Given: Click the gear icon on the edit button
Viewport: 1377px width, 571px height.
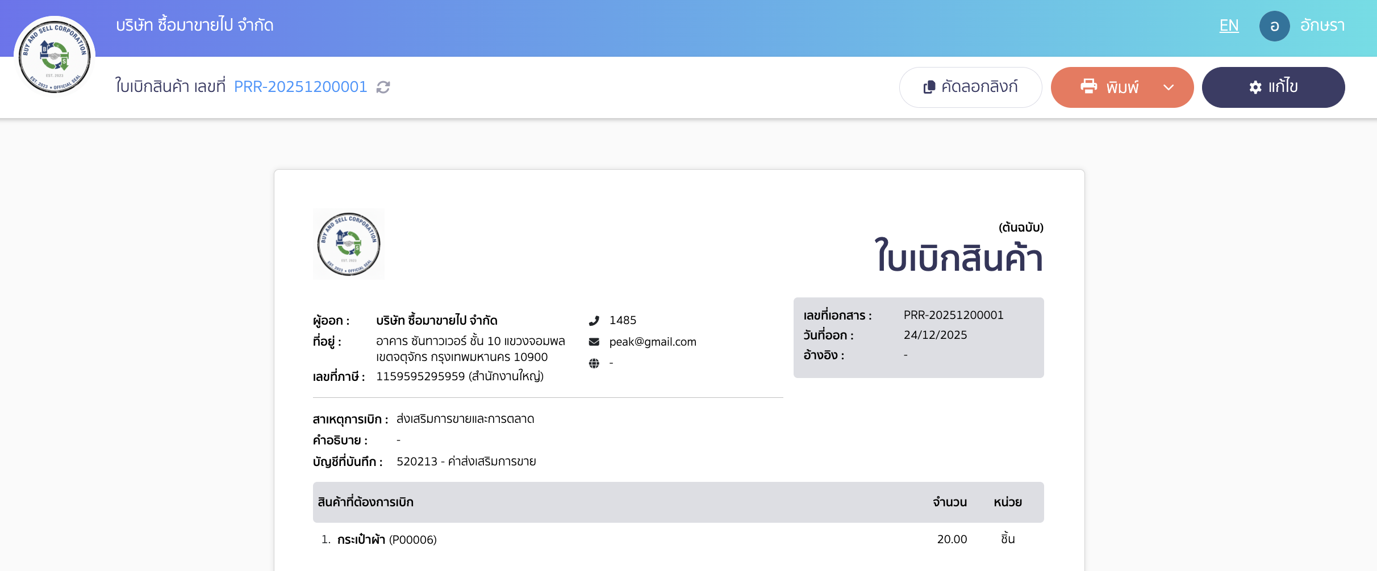Looking at the screenshot, I should point(1255,87).
